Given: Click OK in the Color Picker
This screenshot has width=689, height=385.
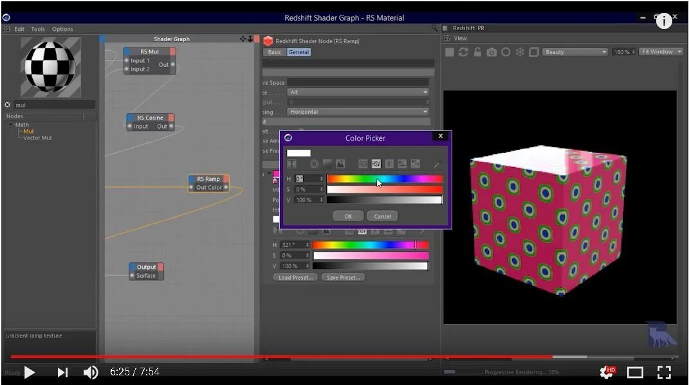Looking at the screenshot, I should pyautogui.click(x=348, y=216).
